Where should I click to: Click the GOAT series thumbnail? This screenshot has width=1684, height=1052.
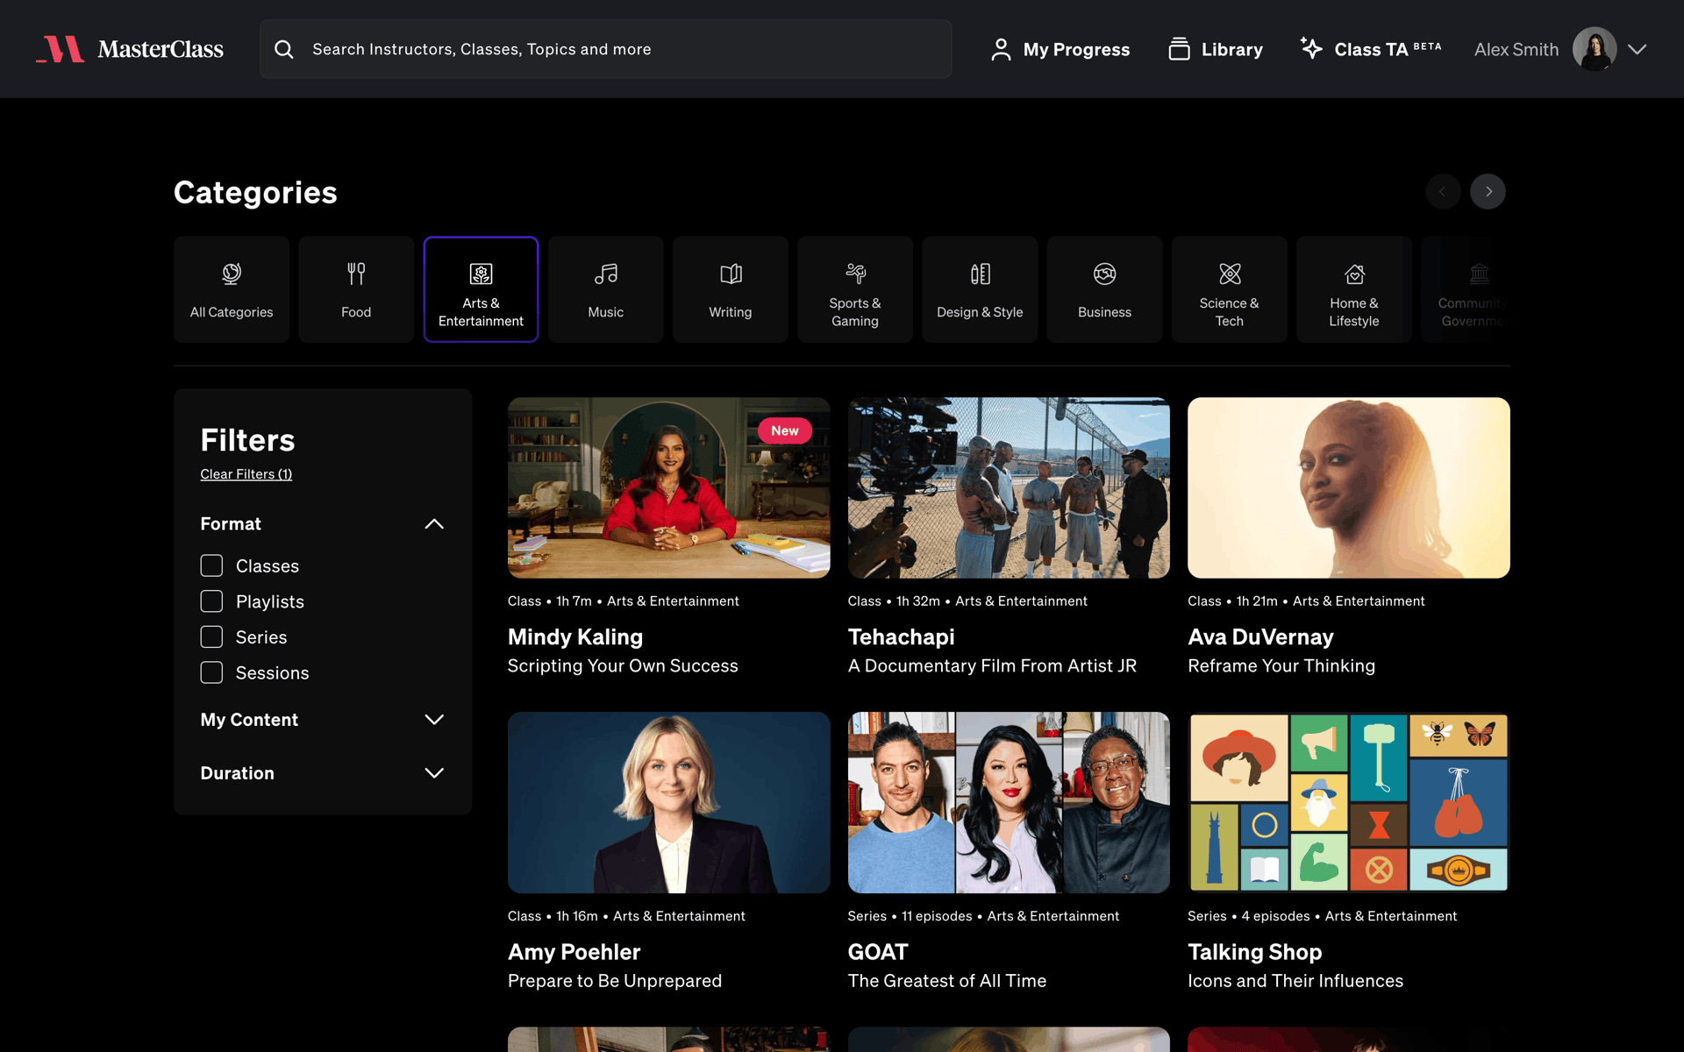point(1009,803)
